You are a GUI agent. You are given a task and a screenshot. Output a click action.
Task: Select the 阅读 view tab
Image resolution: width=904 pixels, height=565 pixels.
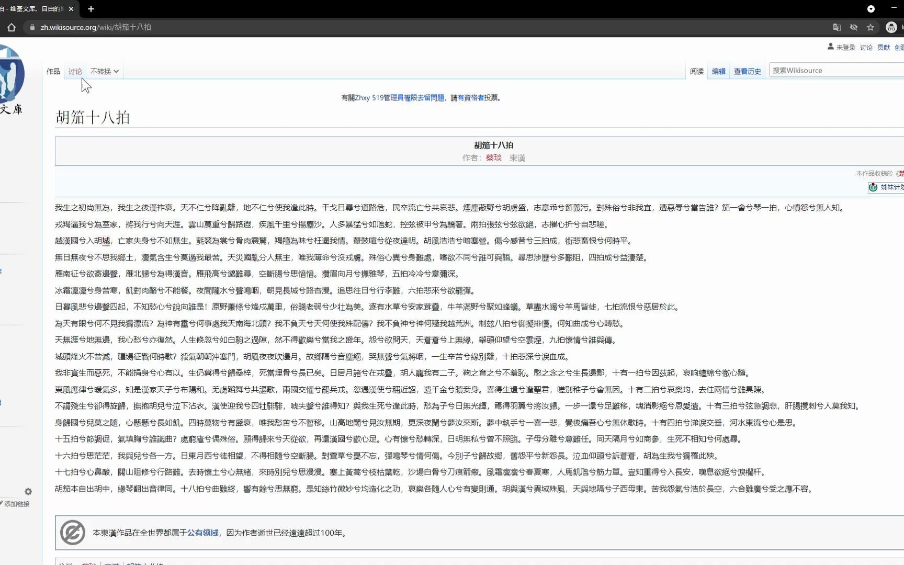[697, 71]
